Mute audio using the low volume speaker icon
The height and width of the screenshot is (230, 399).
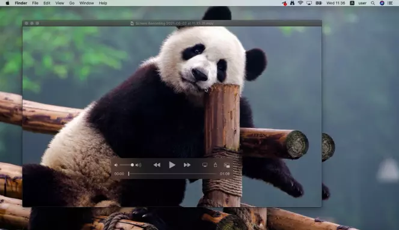116,165
